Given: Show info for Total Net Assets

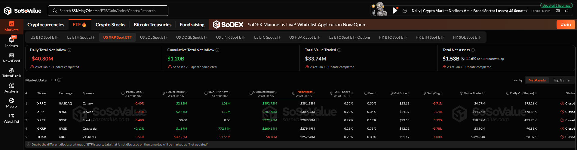Looking at the screenshot, I should pyautogui.click(x=473, y=50).
